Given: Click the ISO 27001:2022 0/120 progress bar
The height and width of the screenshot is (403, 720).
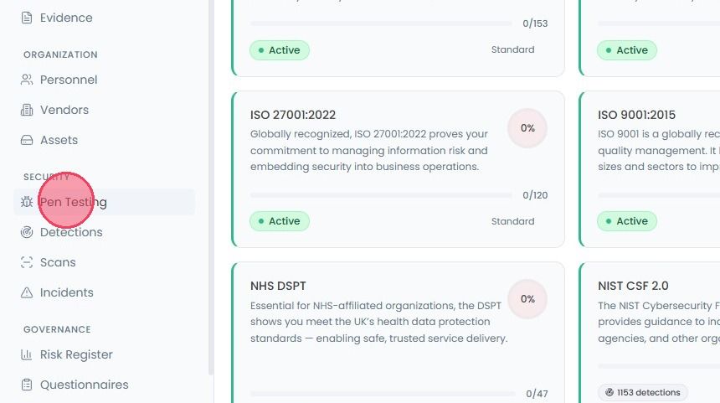Looking at the screenshot, I should 381,195.
